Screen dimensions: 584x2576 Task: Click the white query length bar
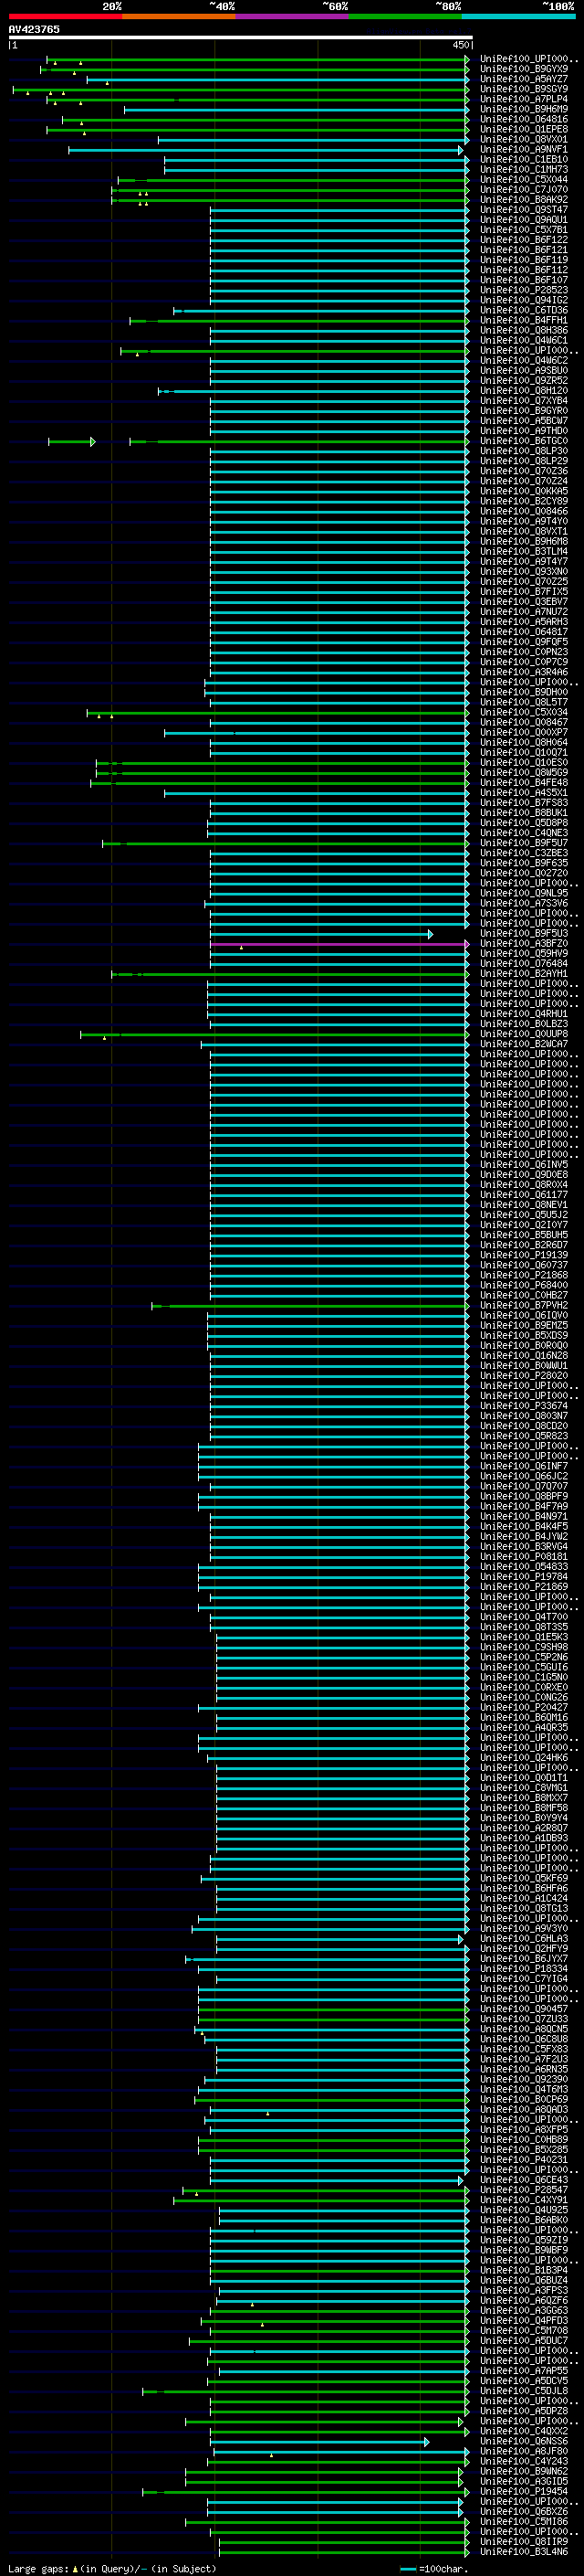[241, 37]
